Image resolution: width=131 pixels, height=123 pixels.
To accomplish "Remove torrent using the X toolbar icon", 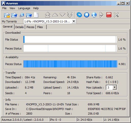I will coord(116,15).
